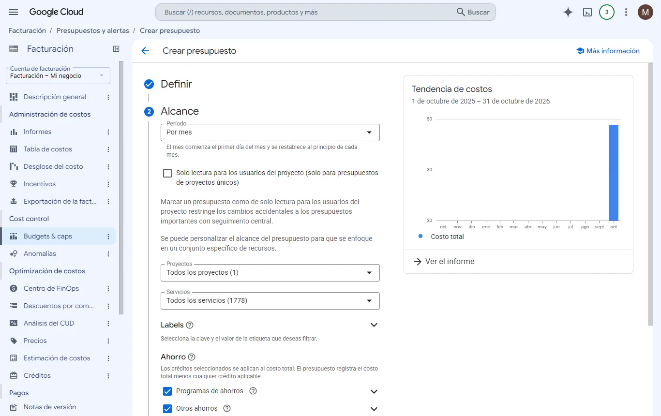The height and width of the screenshot is (416, 661).
Task: Check Solo lectura para los usuarios checkbox
Action: (167, 173)
